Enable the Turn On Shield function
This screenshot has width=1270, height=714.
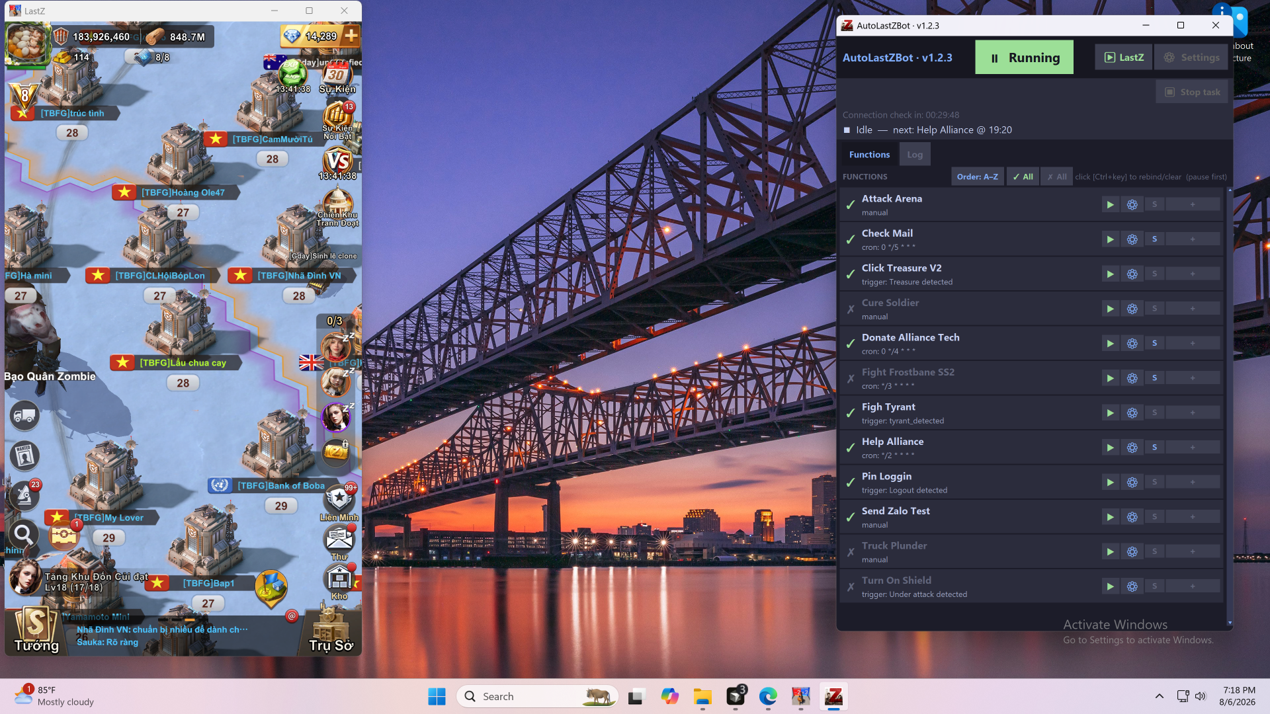pyautogui.click(x=851, y=586)
